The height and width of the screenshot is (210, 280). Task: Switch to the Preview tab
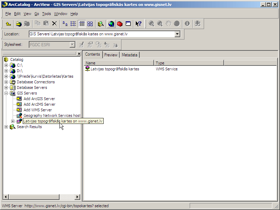111,55
